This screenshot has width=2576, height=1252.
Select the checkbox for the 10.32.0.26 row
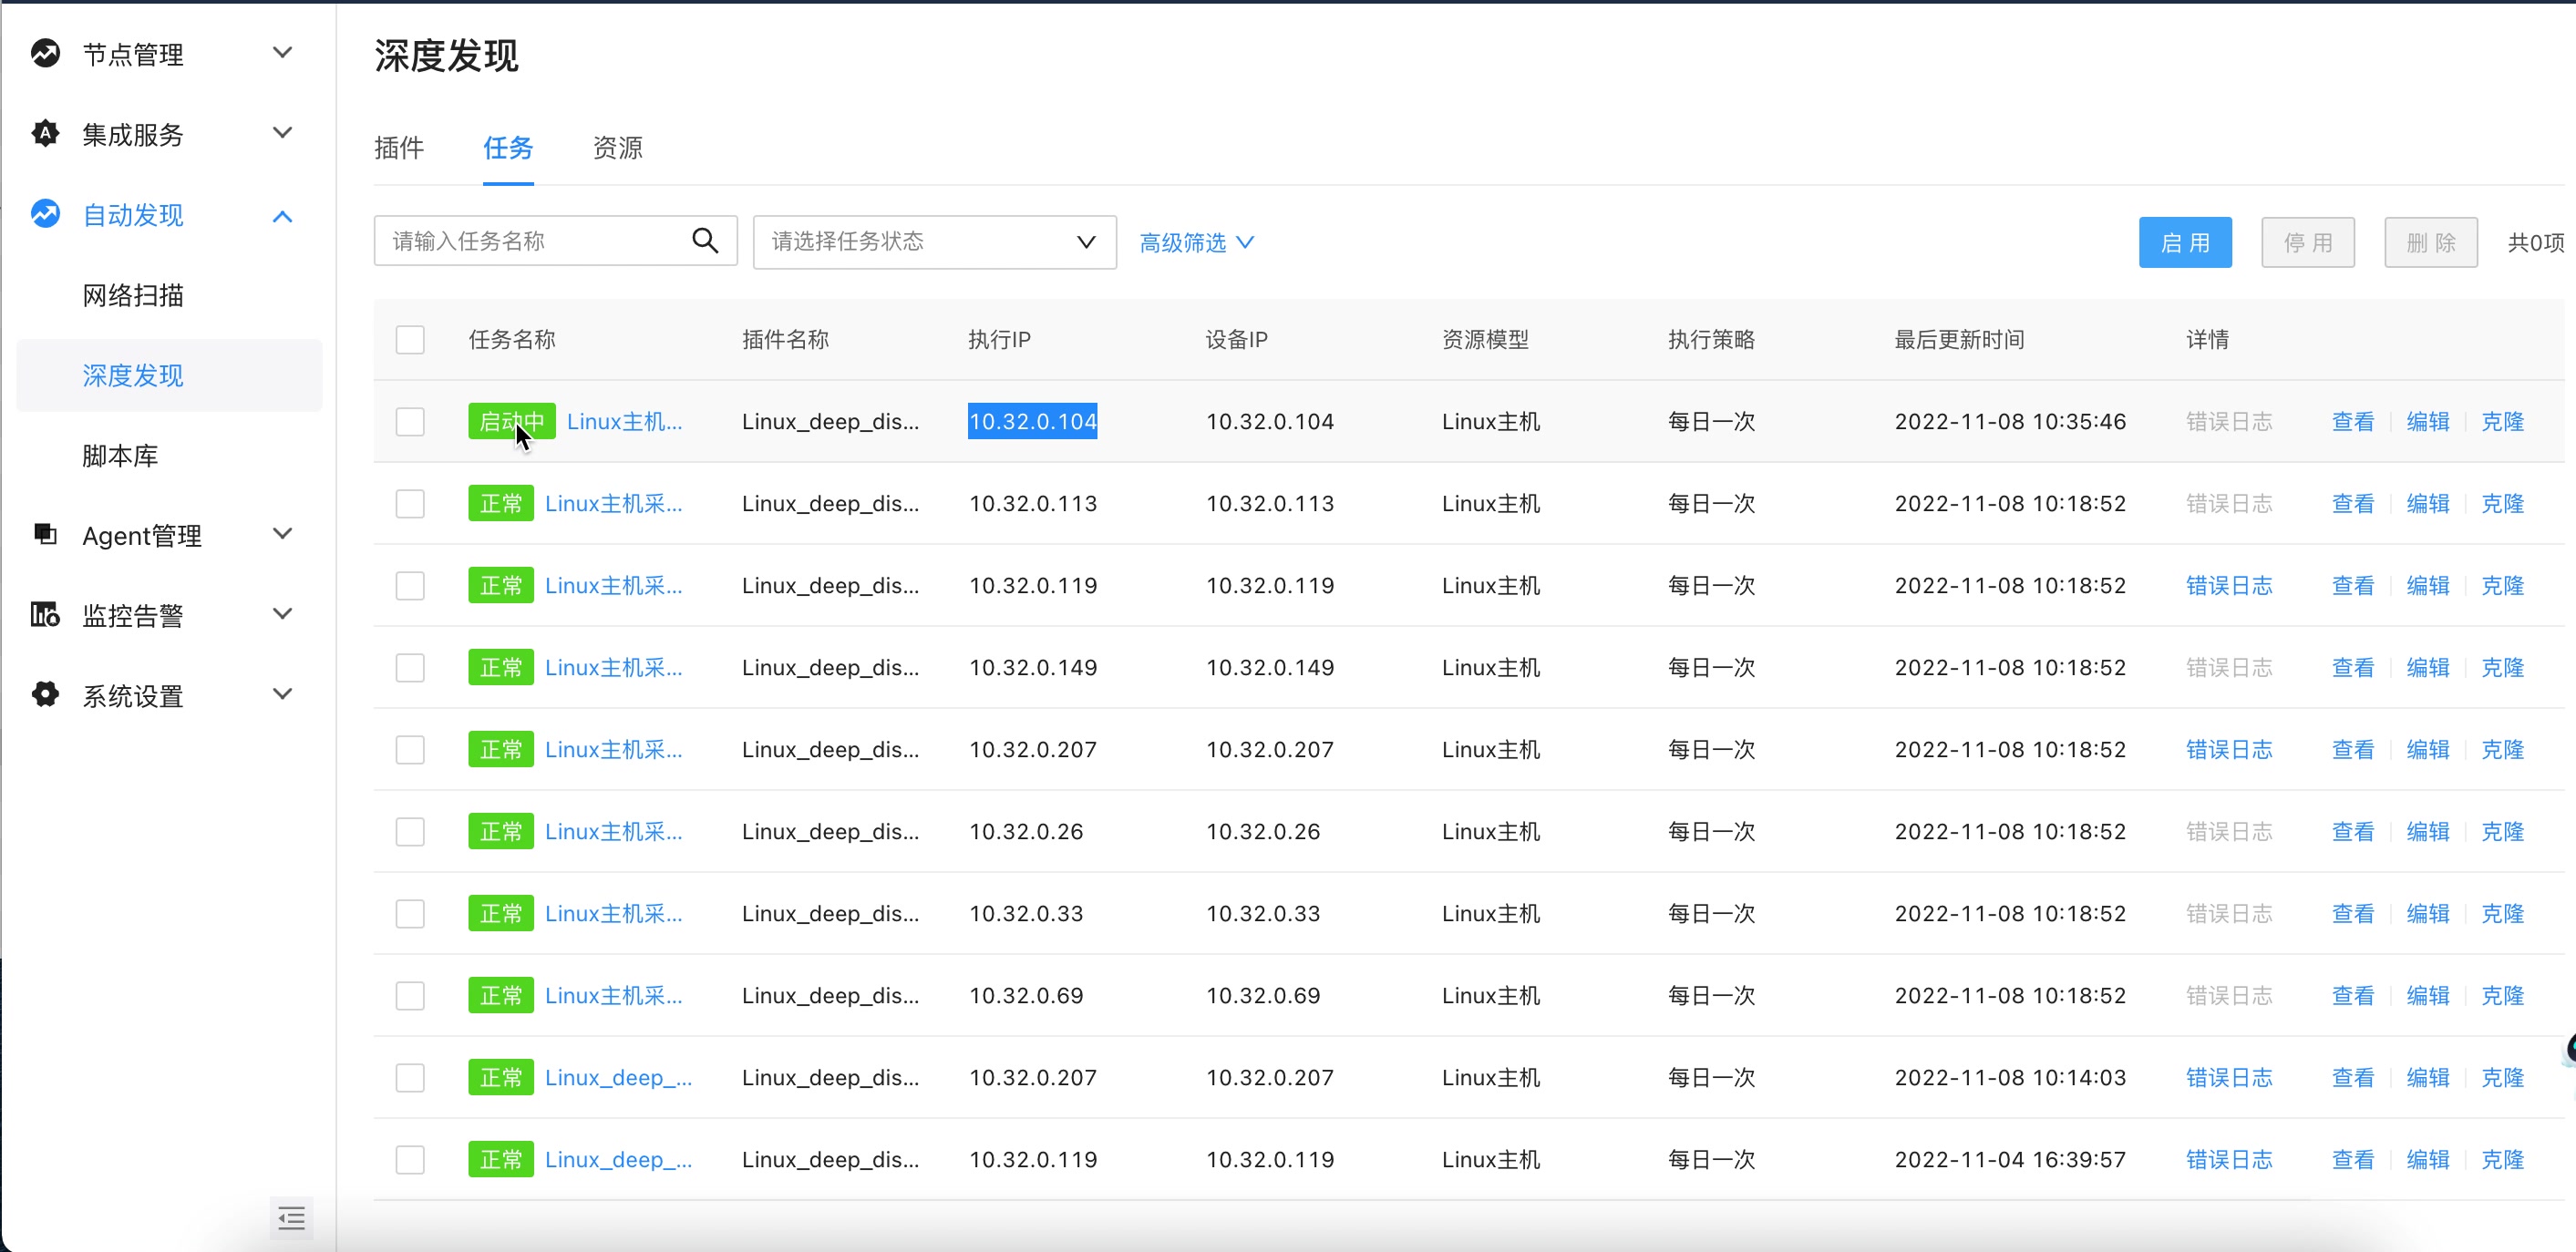pyautogui.click(x=410, y=831)
